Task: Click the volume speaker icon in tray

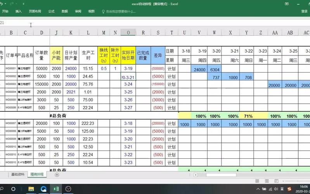Action: [x=276, y=189]
